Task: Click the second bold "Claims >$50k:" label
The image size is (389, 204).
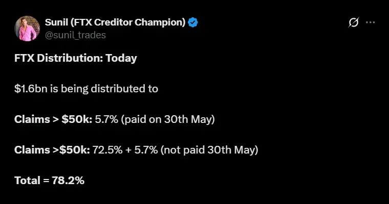Action: click(51, 150)
